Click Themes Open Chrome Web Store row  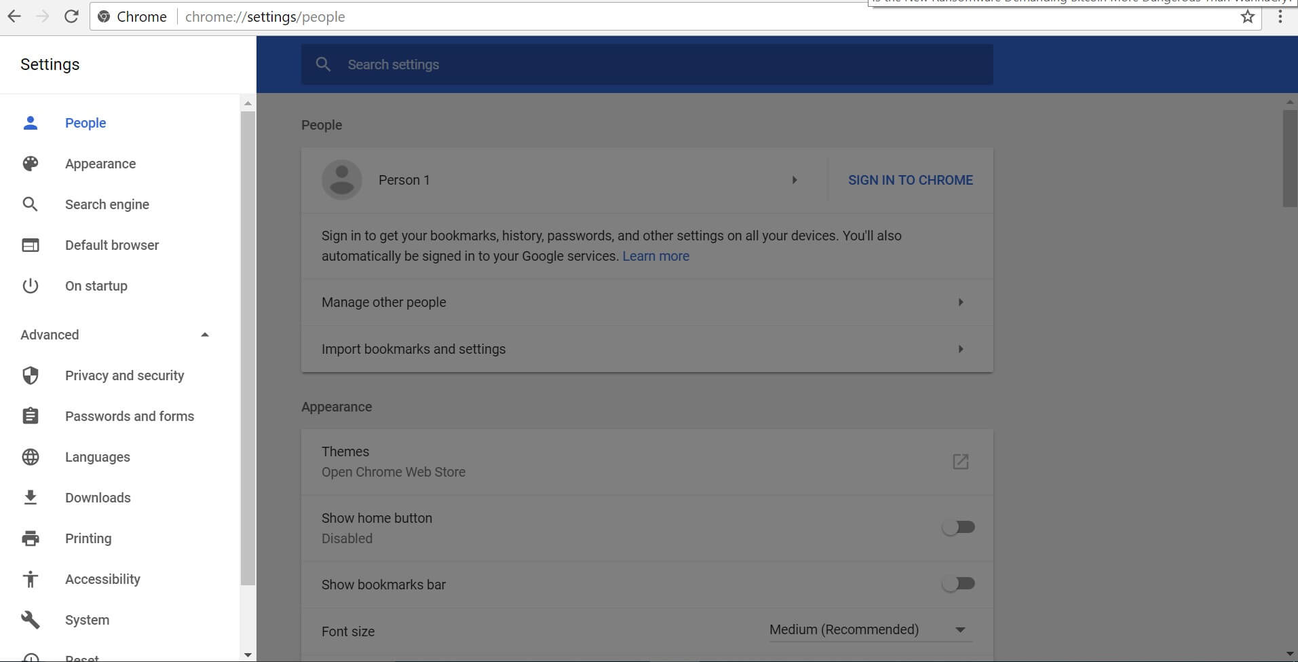point(647,462)
